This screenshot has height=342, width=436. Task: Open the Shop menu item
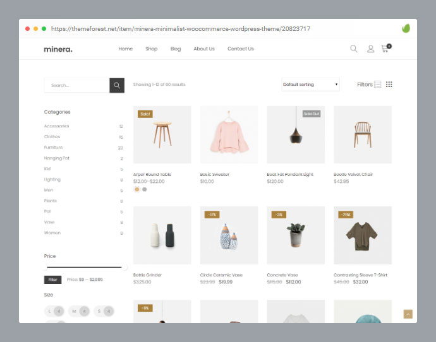151,49
